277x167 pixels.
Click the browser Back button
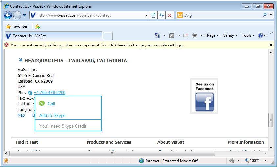tap(8, 15)
